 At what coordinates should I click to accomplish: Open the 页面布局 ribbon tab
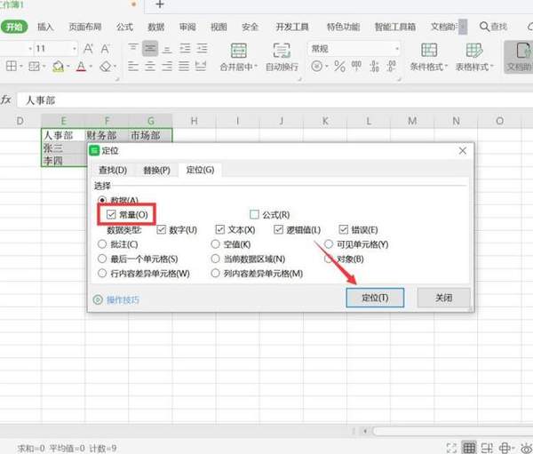pos(85,27)
